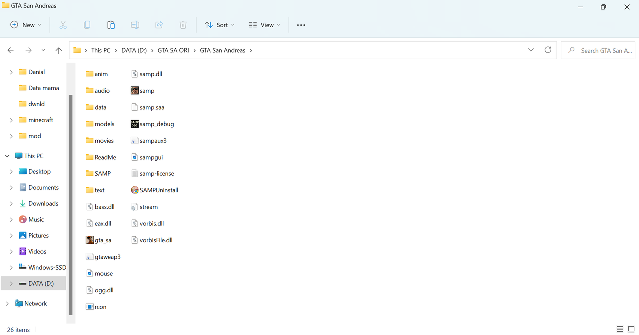Expand the Downloads node in sidebar
Viewport: 639px width, 335px height.
click(11, 203)
